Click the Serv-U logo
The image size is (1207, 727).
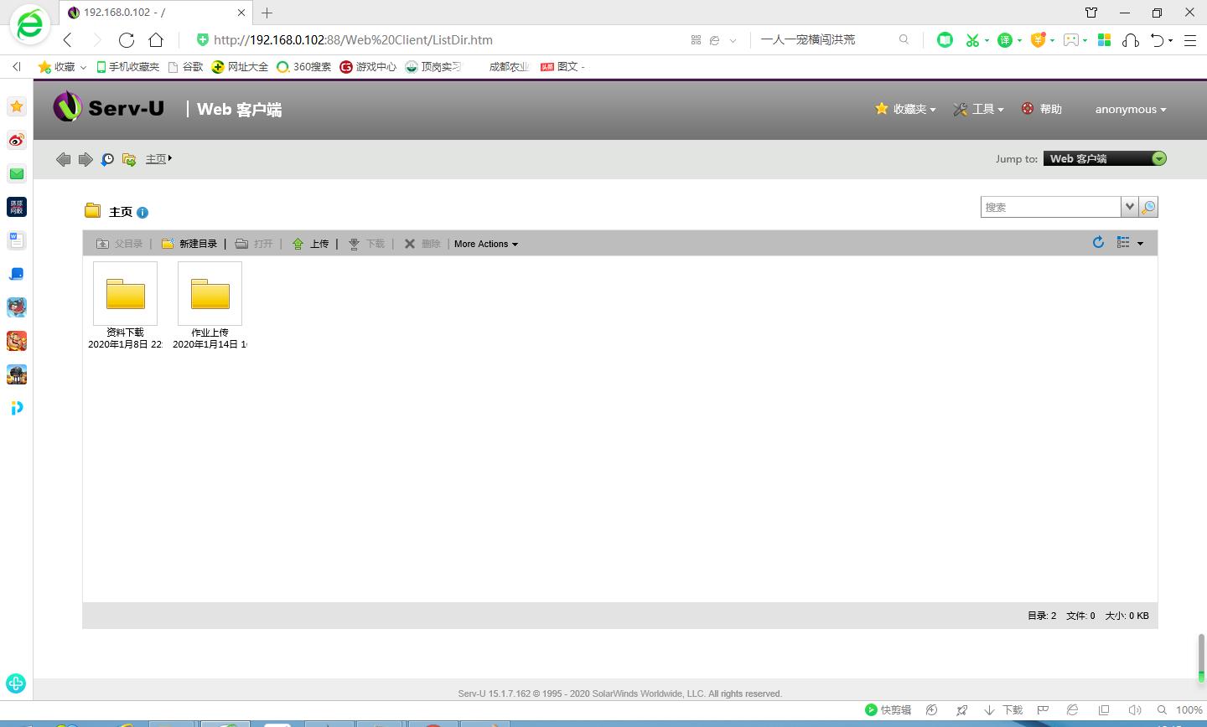[109, 107]
